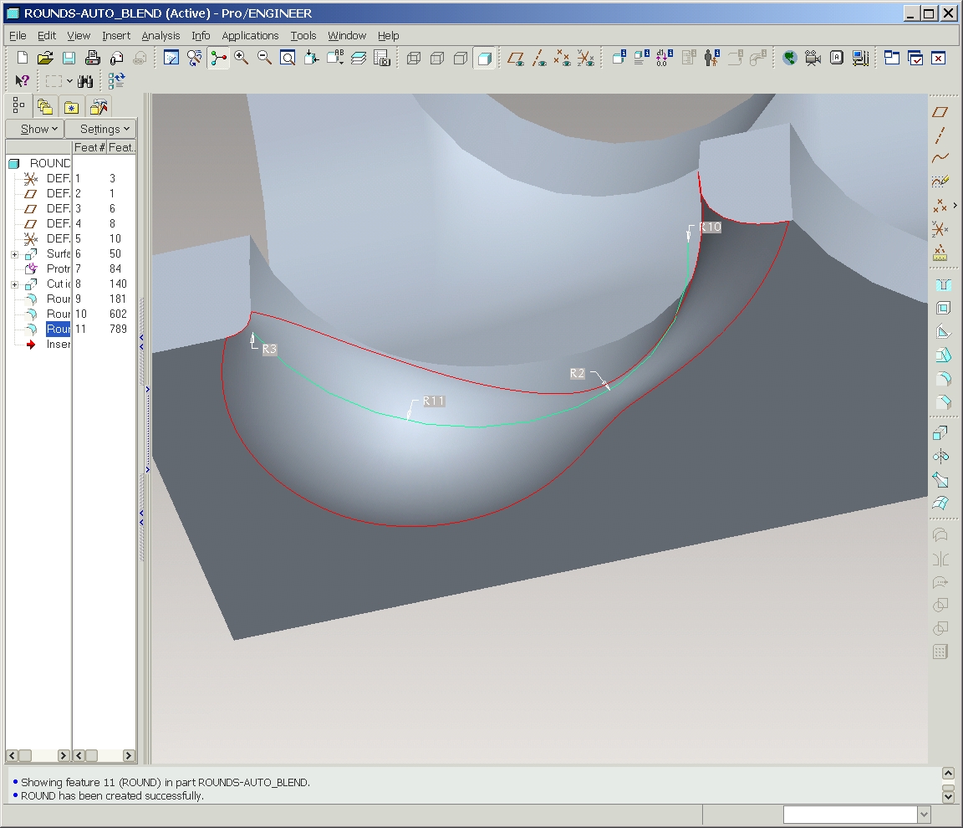The image size is (963, 828).
Task: Open the Layers tool in the toolbar
Action: [x=359, y=58]
